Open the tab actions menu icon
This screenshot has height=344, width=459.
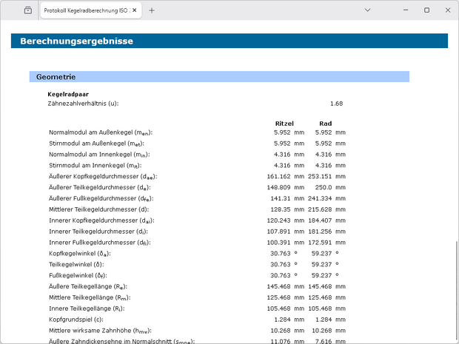click(x=27, y=10)
